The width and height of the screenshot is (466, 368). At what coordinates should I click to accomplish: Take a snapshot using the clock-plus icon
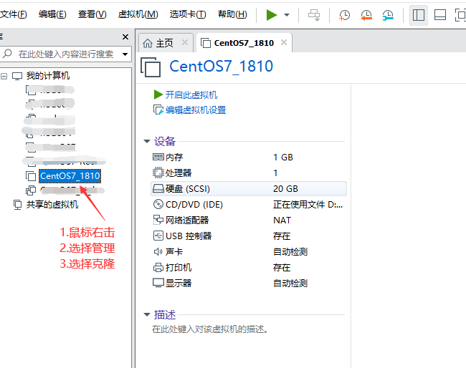[344, 15]
